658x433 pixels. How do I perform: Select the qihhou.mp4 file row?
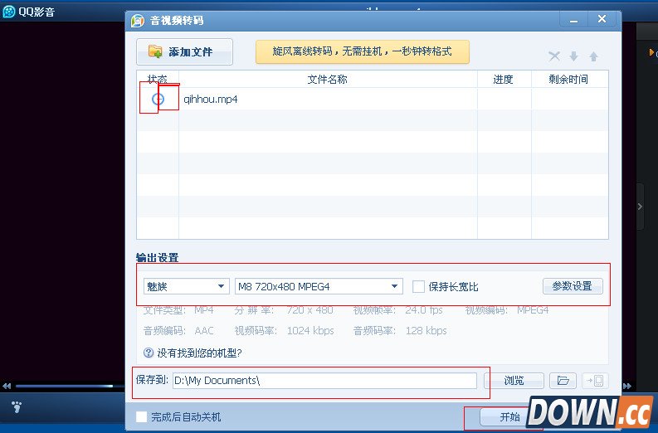click(x=373, y=99)
